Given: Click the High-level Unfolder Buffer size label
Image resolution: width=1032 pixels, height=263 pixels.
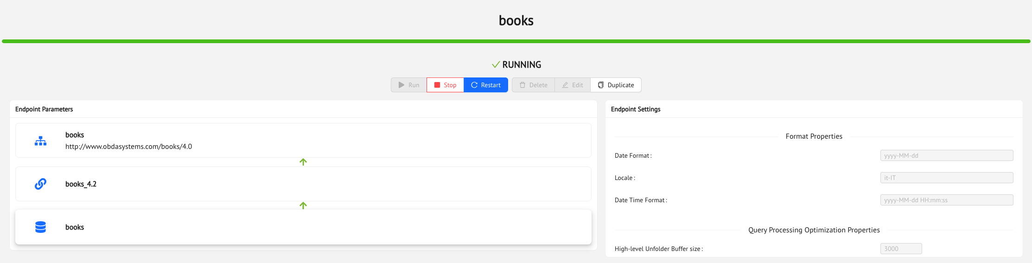Looking at the screenshot, I should coord(659,249).
